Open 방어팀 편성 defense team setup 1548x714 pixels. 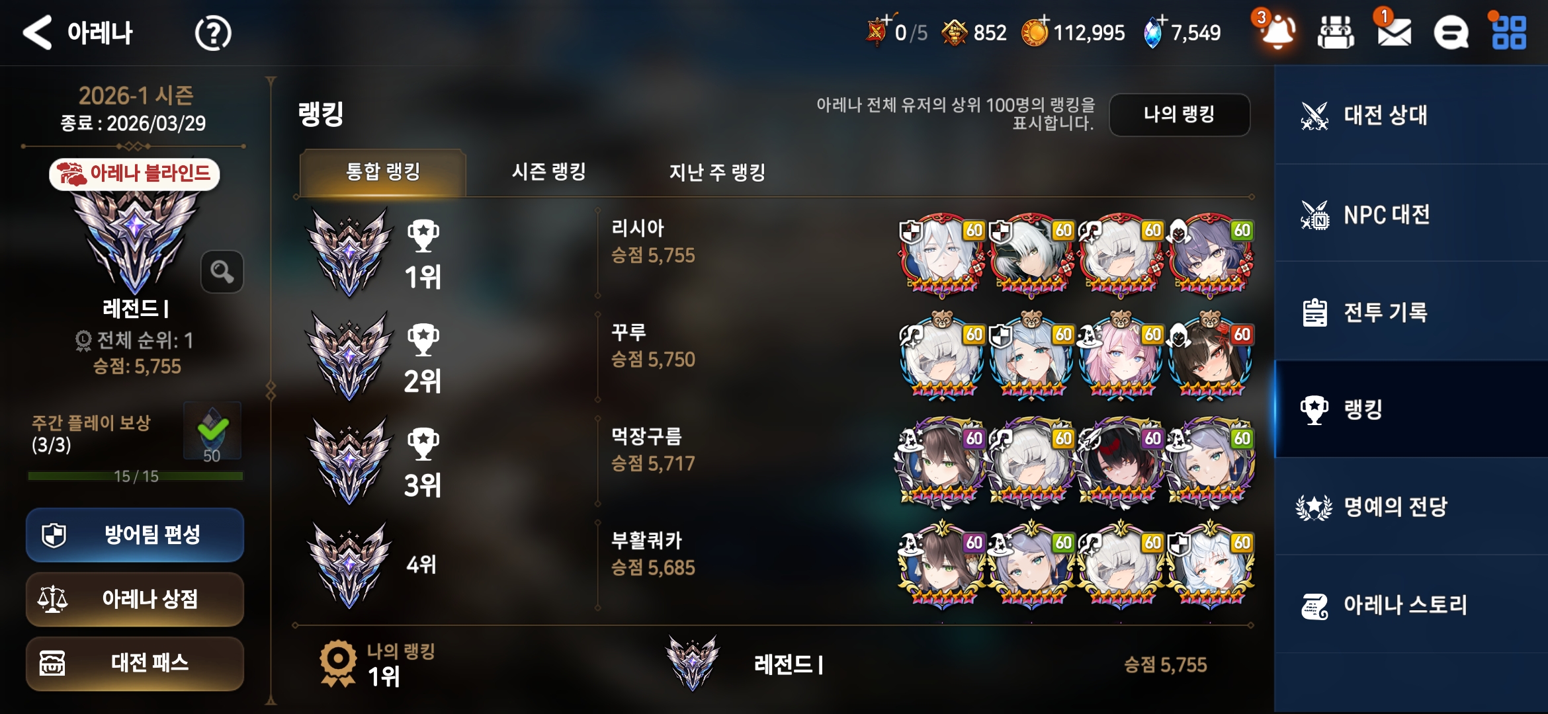pyautogui.click(x=135, y=535)
